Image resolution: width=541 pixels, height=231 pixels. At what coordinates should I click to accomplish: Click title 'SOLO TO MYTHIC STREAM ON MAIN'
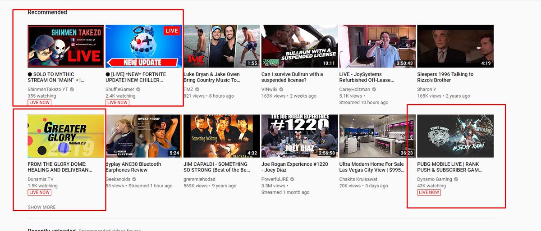pos(56,77)
